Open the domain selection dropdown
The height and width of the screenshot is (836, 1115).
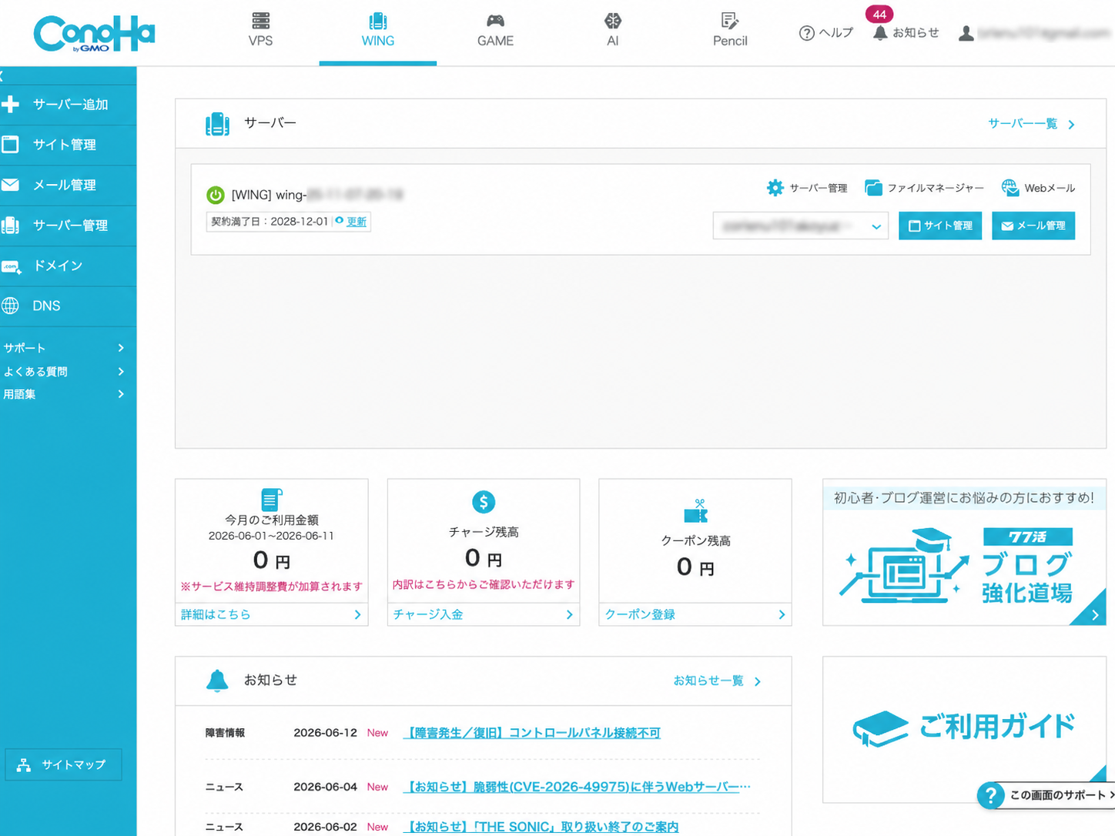click(801, 226)
